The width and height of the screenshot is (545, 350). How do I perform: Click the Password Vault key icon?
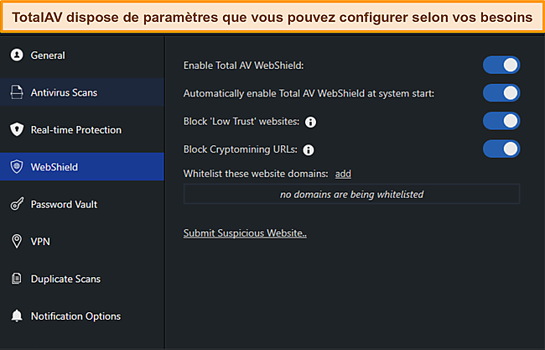(16, 204)
